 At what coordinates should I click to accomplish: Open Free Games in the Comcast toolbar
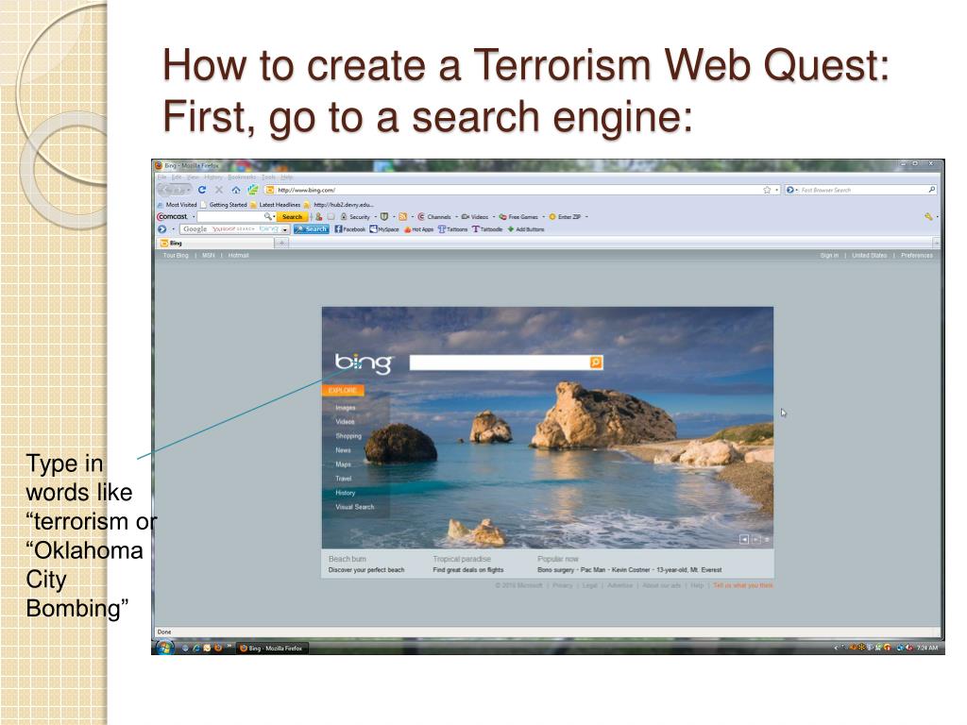point(518,216)
